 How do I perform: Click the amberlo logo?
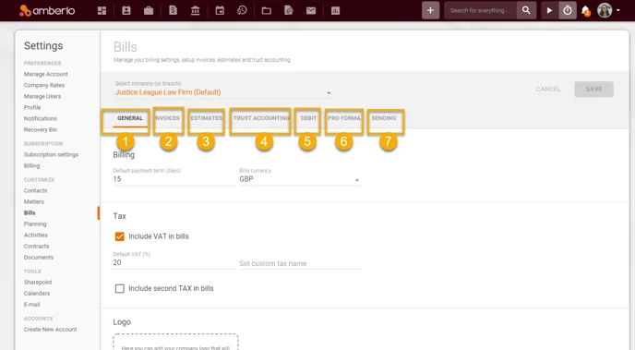coord(47,10)
